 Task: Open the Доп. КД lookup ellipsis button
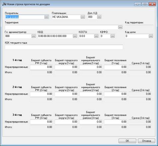click(x=99, y=17)
